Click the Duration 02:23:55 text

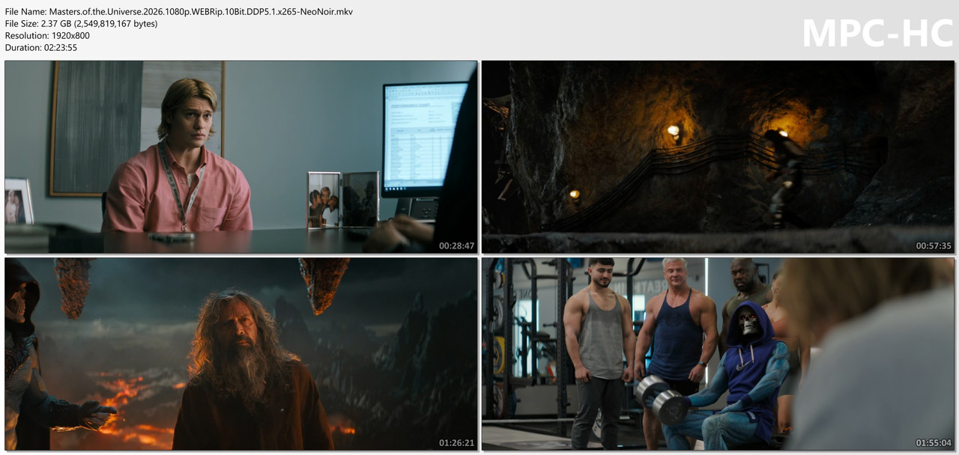pyautogui.click(x=41, y=48)
